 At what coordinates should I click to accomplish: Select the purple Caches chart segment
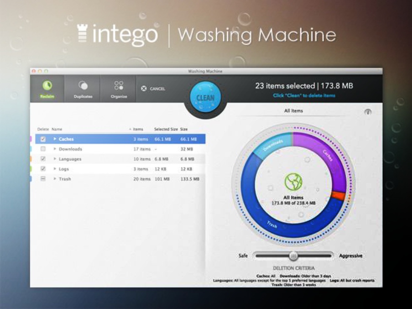click(x=328, y=156)
